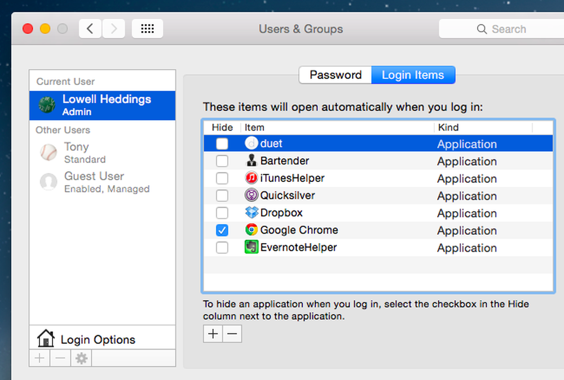Click the Bartender app icon
The height and width of the screenshot is (380, 564).
click(252, 160)
